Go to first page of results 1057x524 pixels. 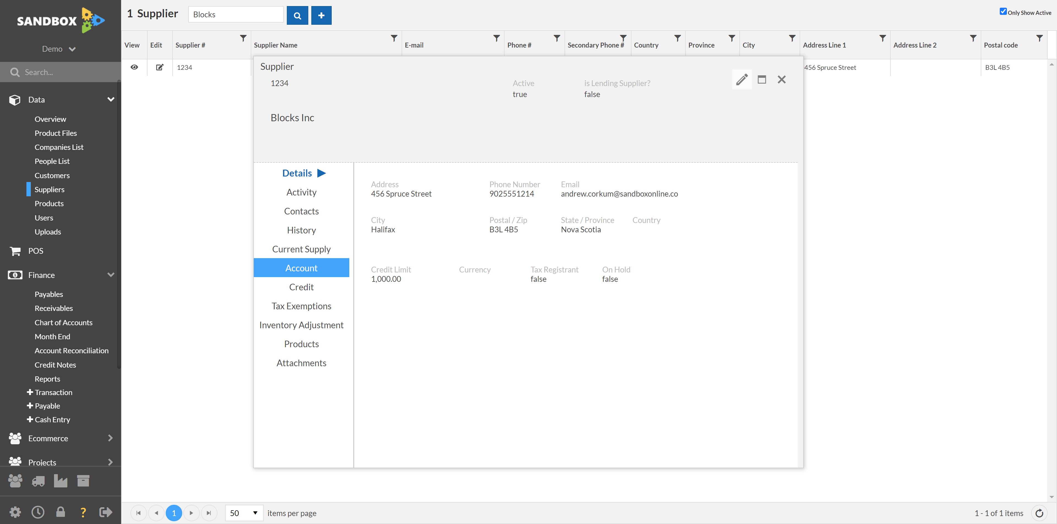point(138,513)
